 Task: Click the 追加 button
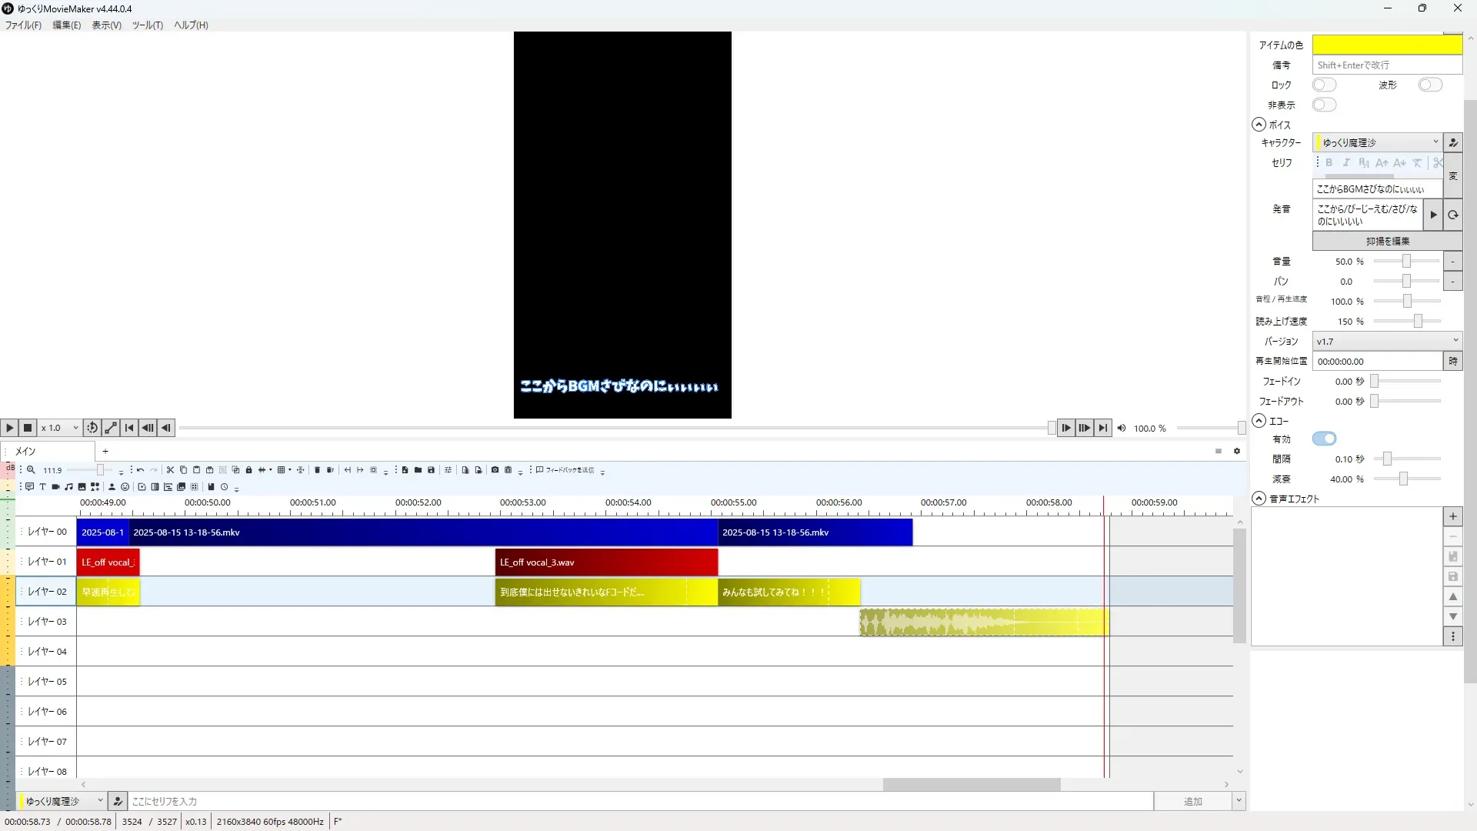[1192, 802]
